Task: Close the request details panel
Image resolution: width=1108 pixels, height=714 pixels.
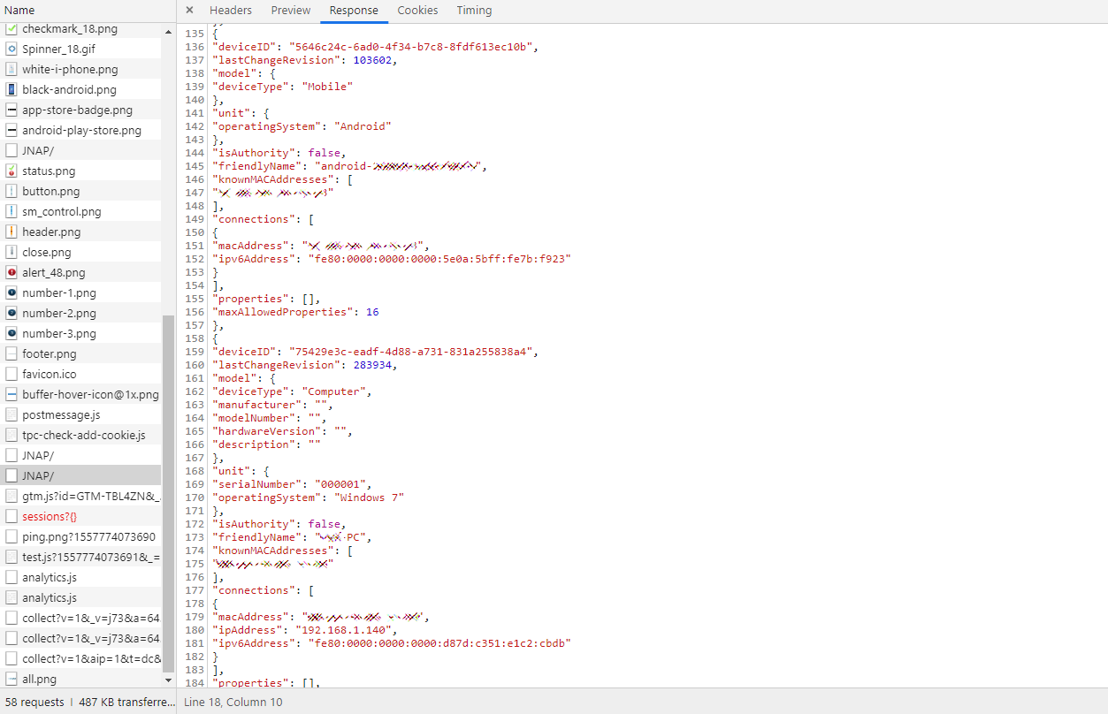Action: point(189,11)
